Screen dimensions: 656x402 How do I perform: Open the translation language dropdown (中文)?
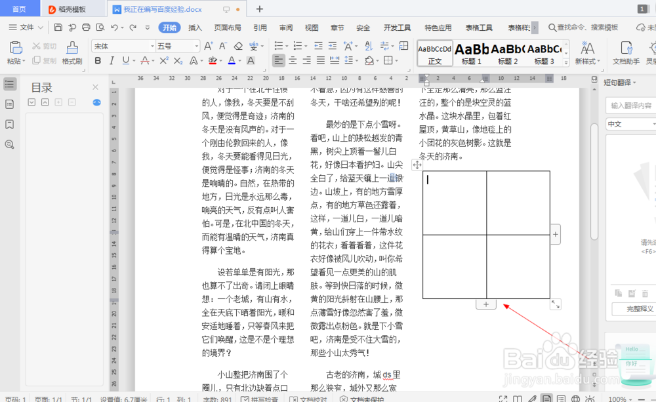click(630, 124)
